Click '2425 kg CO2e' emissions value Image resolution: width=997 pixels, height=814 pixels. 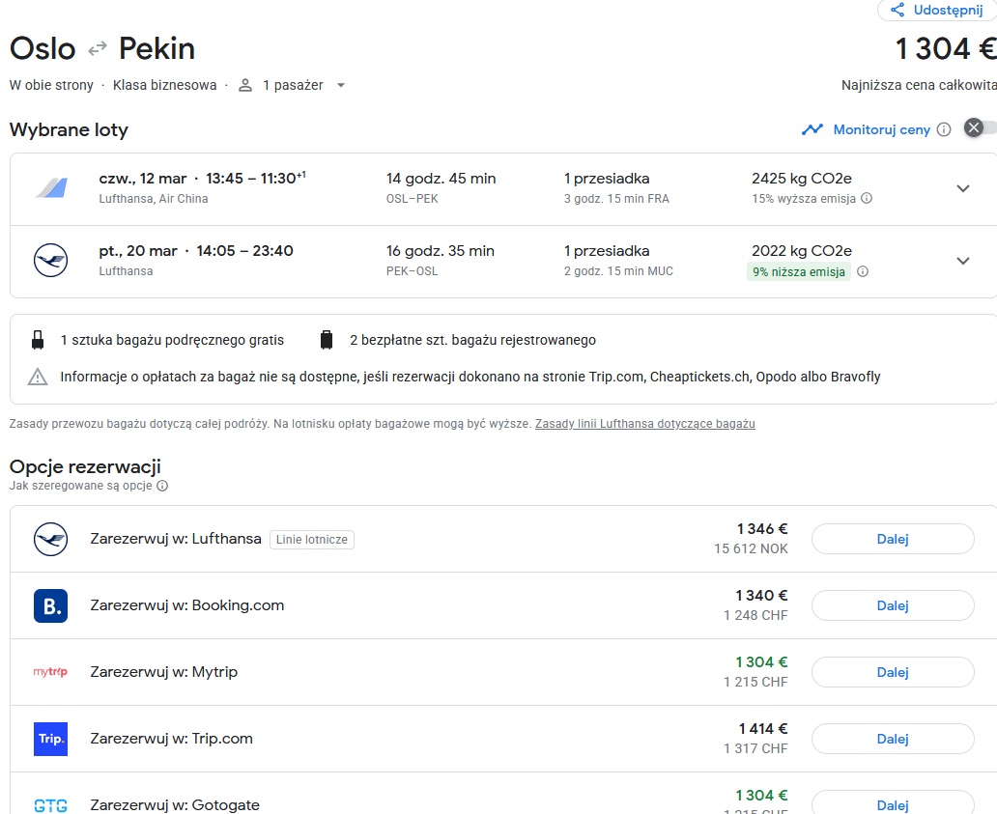801,179
